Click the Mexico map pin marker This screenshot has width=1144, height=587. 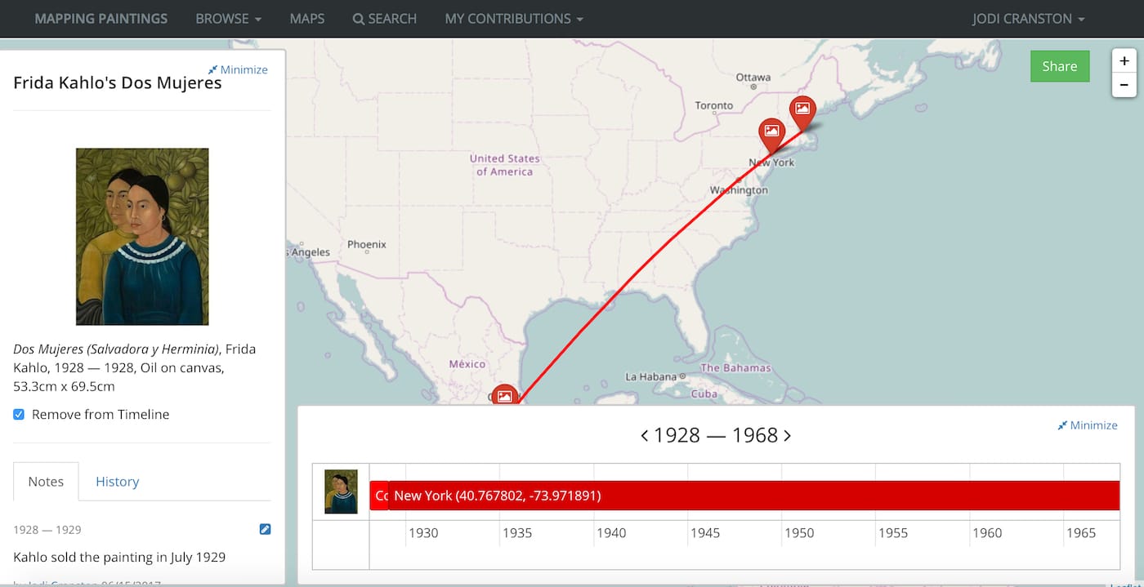(505, 396)
